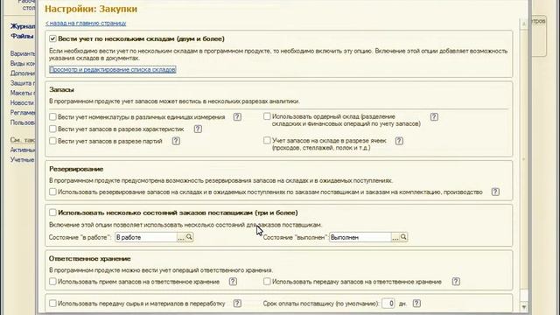Toggle accounting by multiple warehouses checkbox
Image resolution: width=560 pixels, height=315 pixels.
(52, 38)
